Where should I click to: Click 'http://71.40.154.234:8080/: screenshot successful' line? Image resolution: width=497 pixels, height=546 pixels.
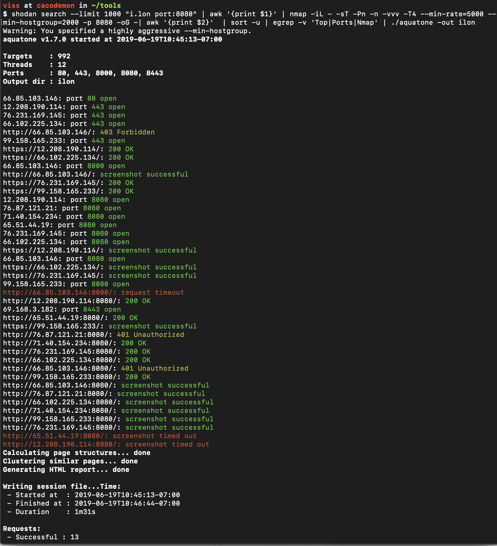pyautogui.click(x=106, y=410)
